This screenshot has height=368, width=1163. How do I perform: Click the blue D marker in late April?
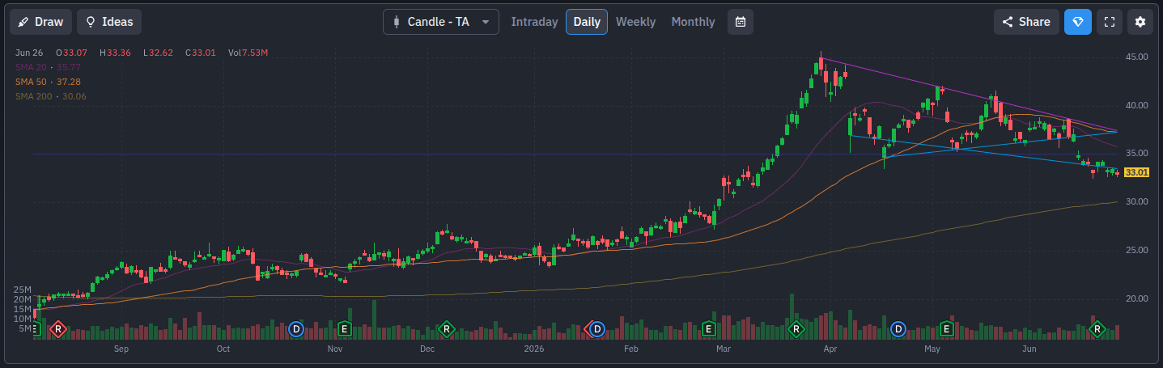[898, 329]
